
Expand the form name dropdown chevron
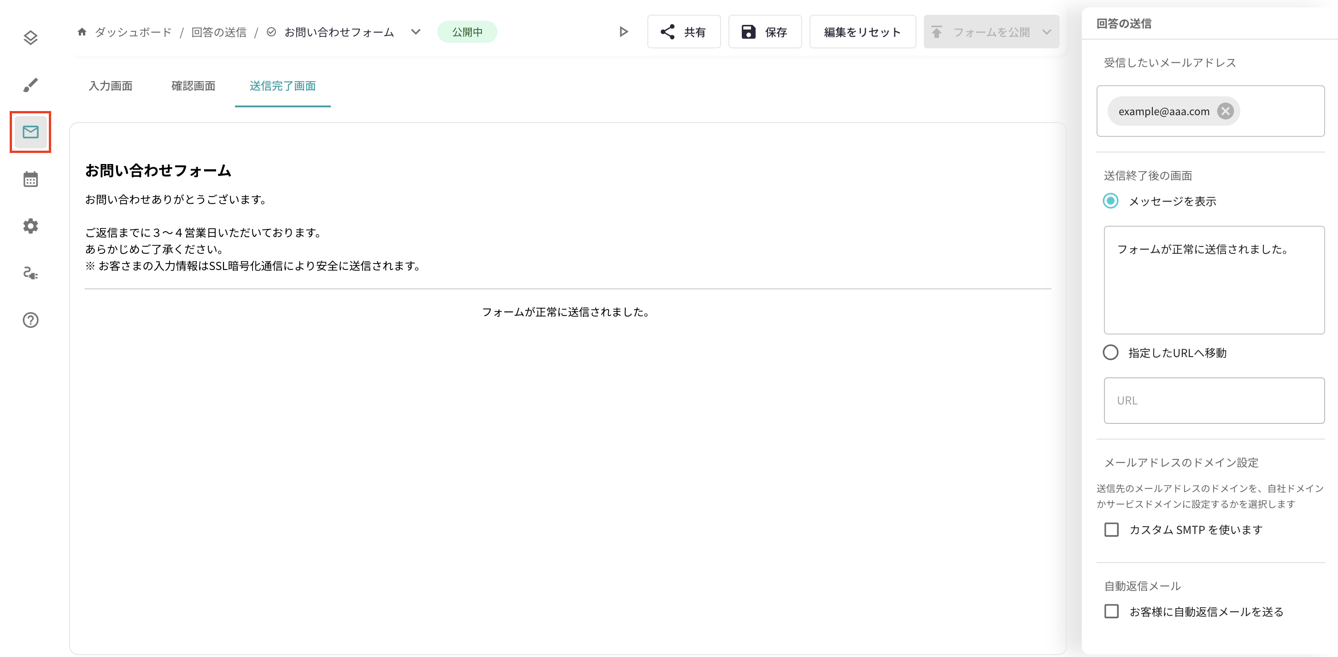416,32
